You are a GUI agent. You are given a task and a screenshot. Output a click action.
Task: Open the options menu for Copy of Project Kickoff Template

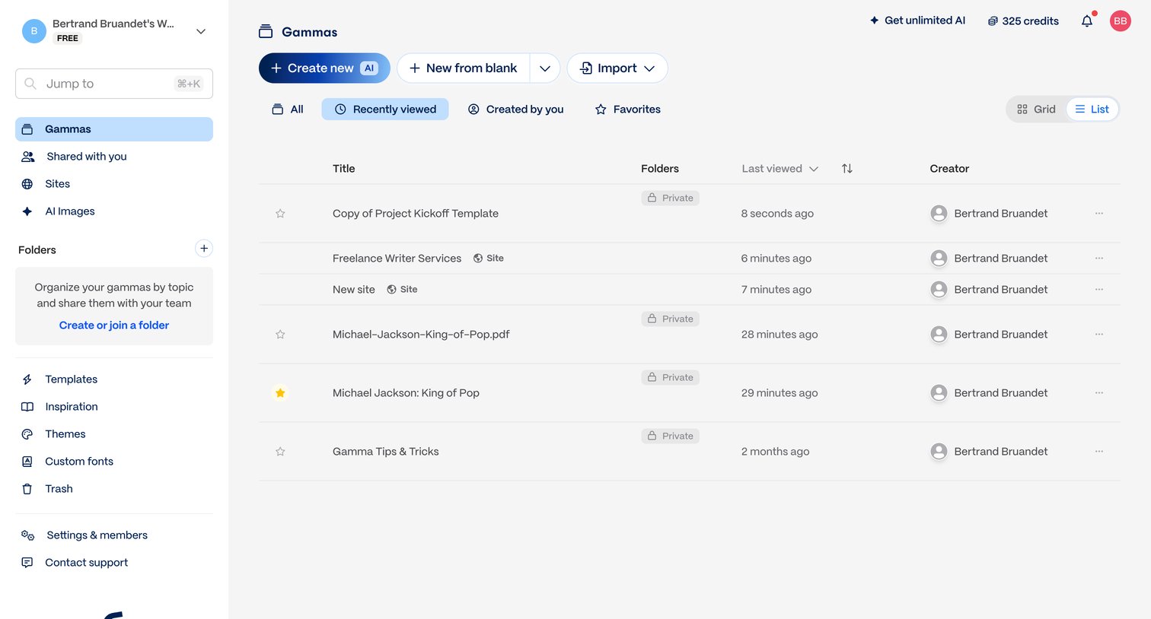click(1099, 214)
